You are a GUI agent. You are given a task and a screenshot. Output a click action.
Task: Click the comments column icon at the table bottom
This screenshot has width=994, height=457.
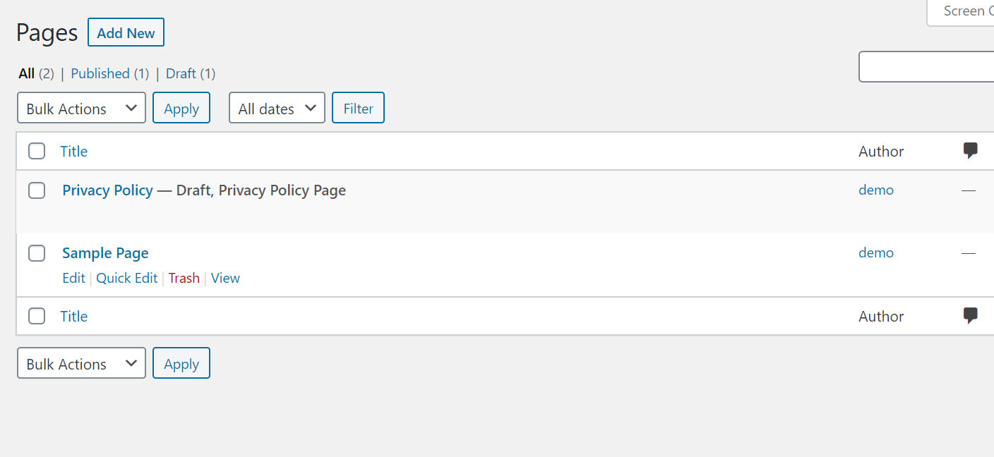coord(971,315)
